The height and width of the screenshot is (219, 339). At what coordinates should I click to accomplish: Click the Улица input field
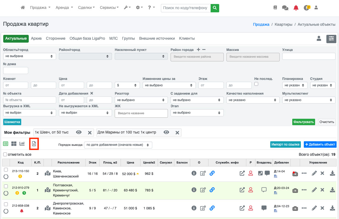click(309, 56)
